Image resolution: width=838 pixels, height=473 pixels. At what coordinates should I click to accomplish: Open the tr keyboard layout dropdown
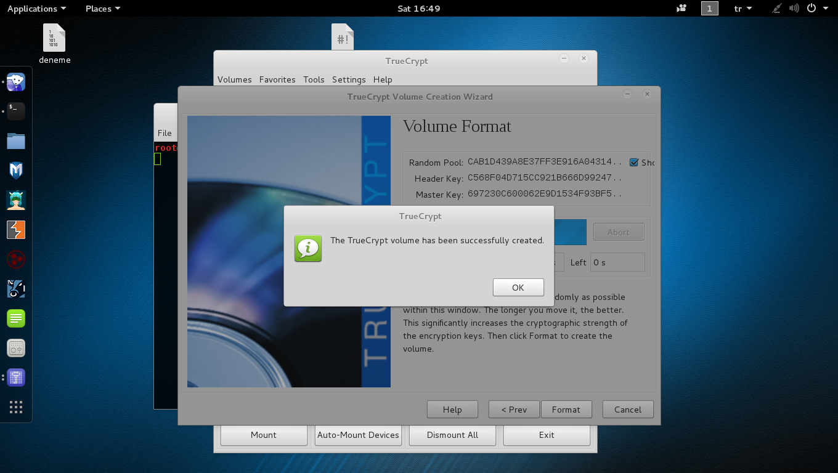[743, 9]
